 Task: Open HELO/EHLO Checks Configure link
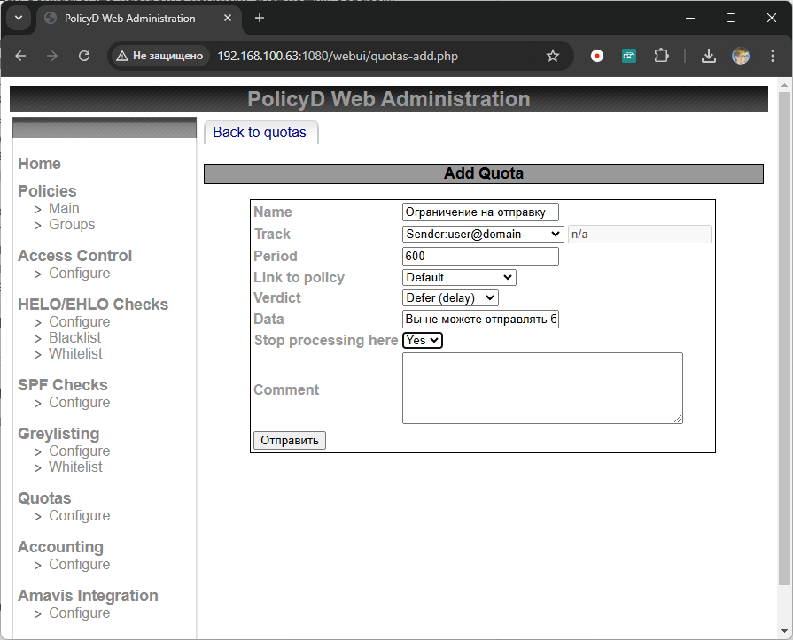[x=80, y=321]
